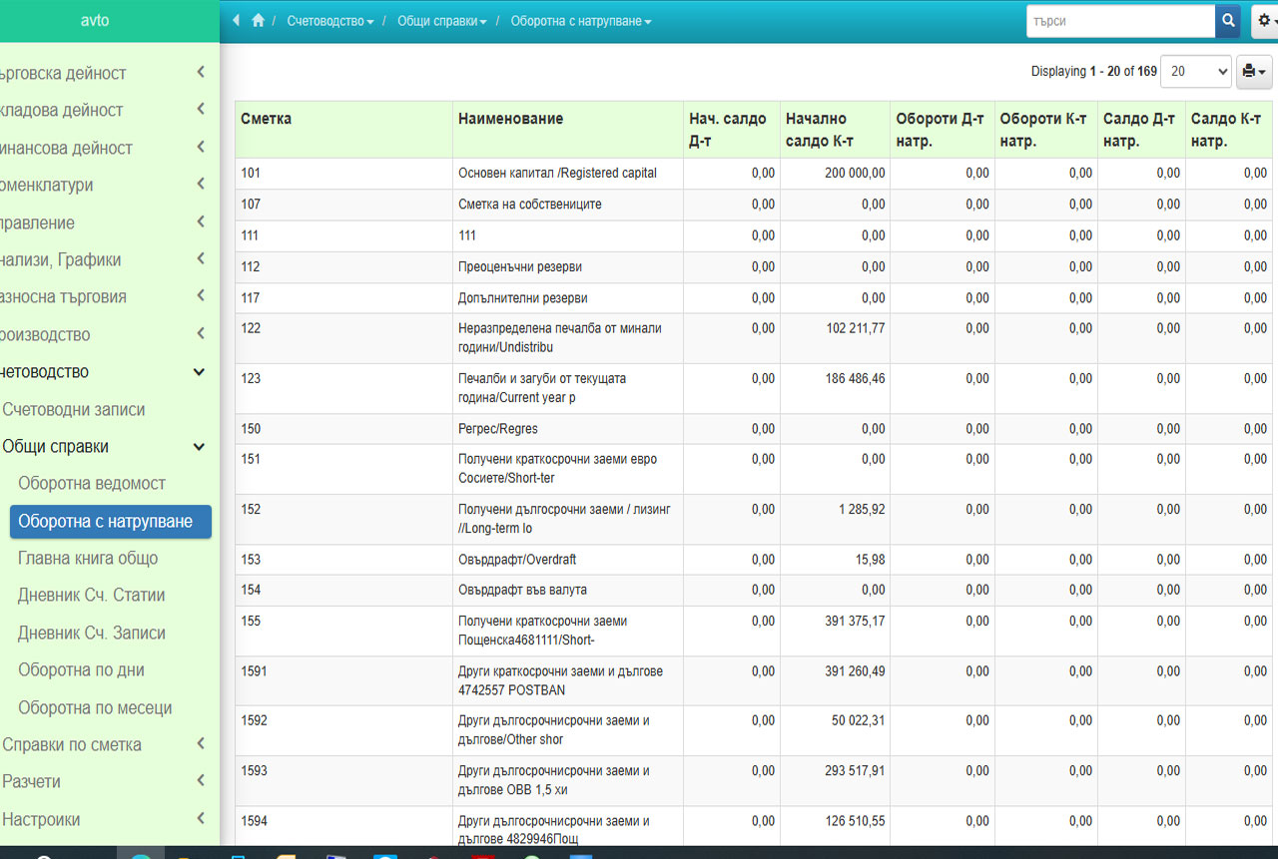Screen dimensions: 1278x859
Task: Open Дневник Сч. Записи report
Action: click(x=92, y=634)
